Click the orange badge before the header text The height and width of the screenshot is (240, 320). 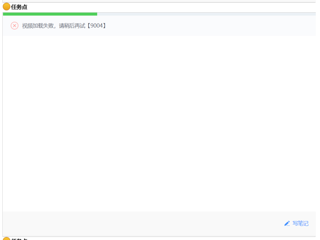click(x=6, y=6)
